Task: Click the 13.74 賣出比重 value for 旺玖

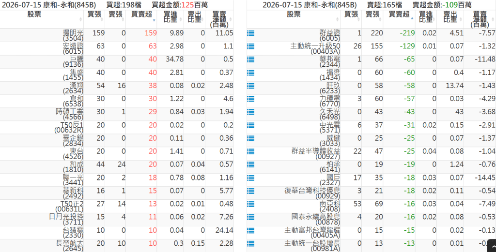Action: 454,86
